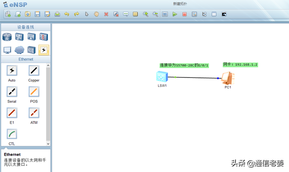Click the Save topology floppy icon

coord(37,14)
